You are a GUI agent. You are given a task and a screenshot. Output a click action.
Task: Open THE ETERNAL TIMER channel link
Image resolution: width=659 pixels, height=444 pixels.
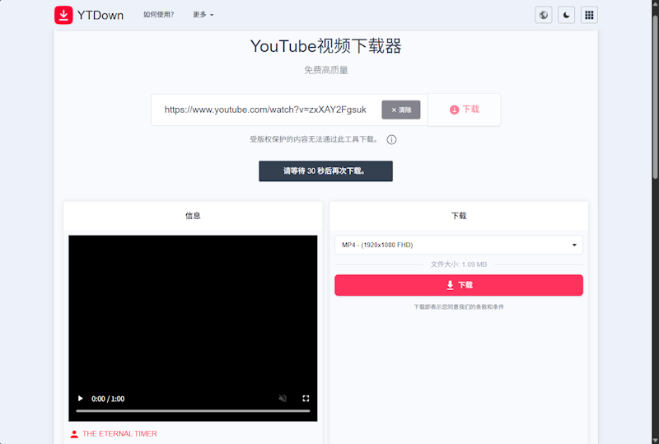[119, 434]
